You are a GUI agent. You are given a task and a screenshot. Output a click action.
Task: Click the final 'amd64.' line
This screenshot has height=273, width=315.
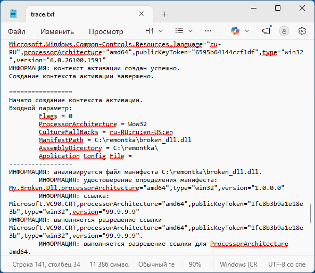[20, 252]
